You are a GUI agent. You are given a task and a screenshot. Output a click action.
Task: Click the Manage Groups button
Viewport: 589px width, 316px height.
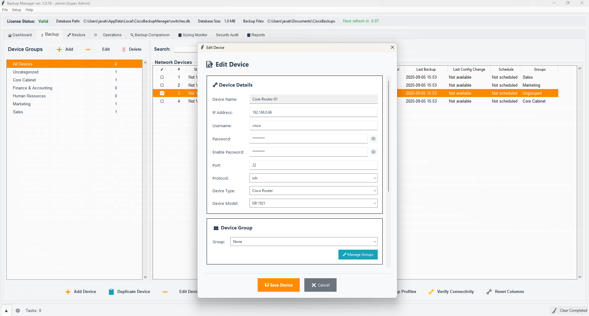(358, 255)
